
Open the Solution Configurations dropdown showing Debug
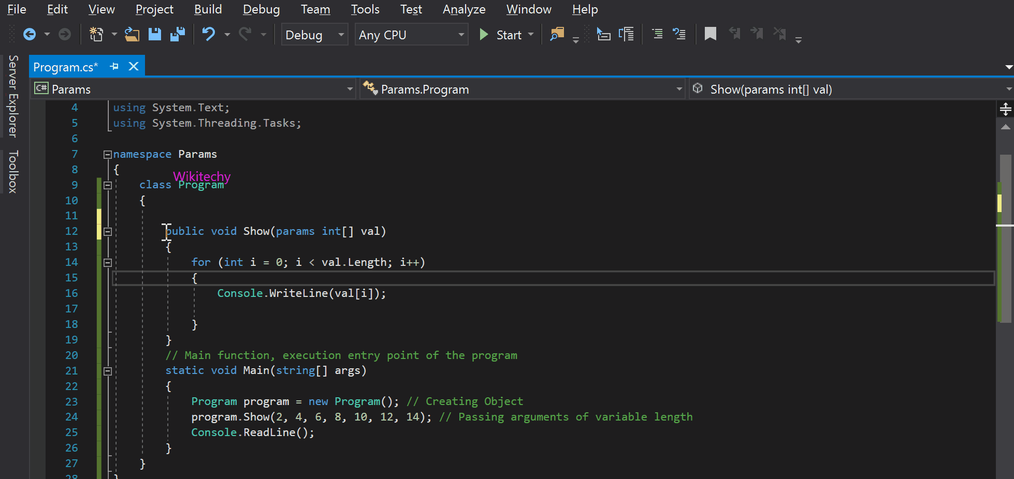[340, 35]
